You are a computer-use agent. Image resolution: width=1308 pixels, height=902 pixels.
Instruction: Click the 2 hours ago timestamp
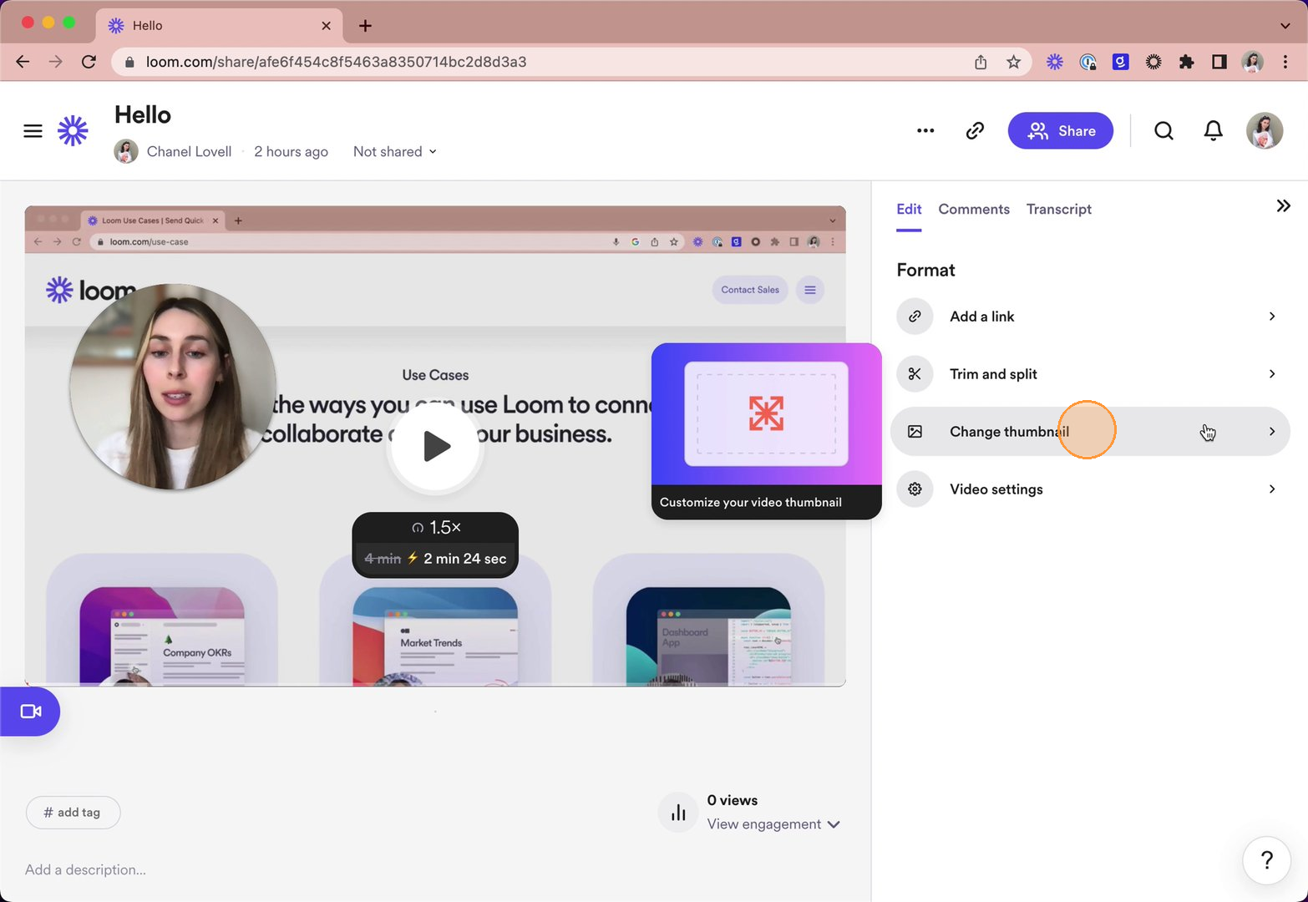pyautogui.click(x=291, y=151)
